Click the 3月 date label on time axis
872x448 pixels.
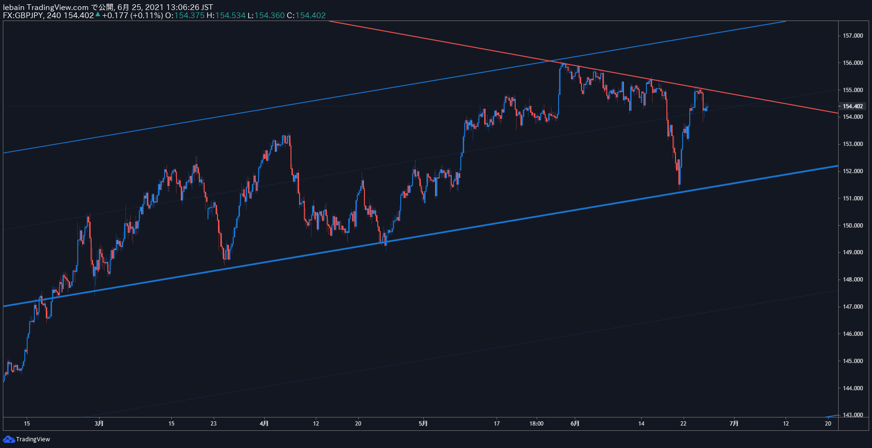pyautogui.click(x=99, y=424)
